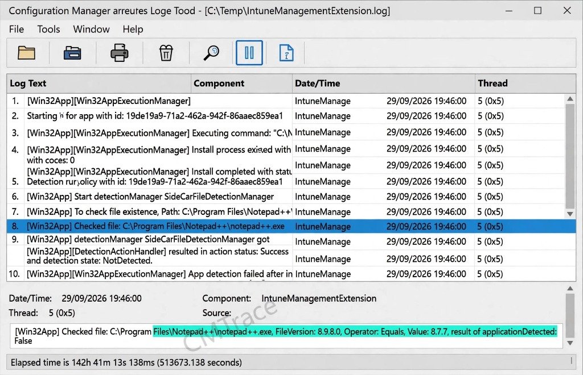Click the elapsed time status bar text
Screen dimensions: 583x375
point(126,363)
